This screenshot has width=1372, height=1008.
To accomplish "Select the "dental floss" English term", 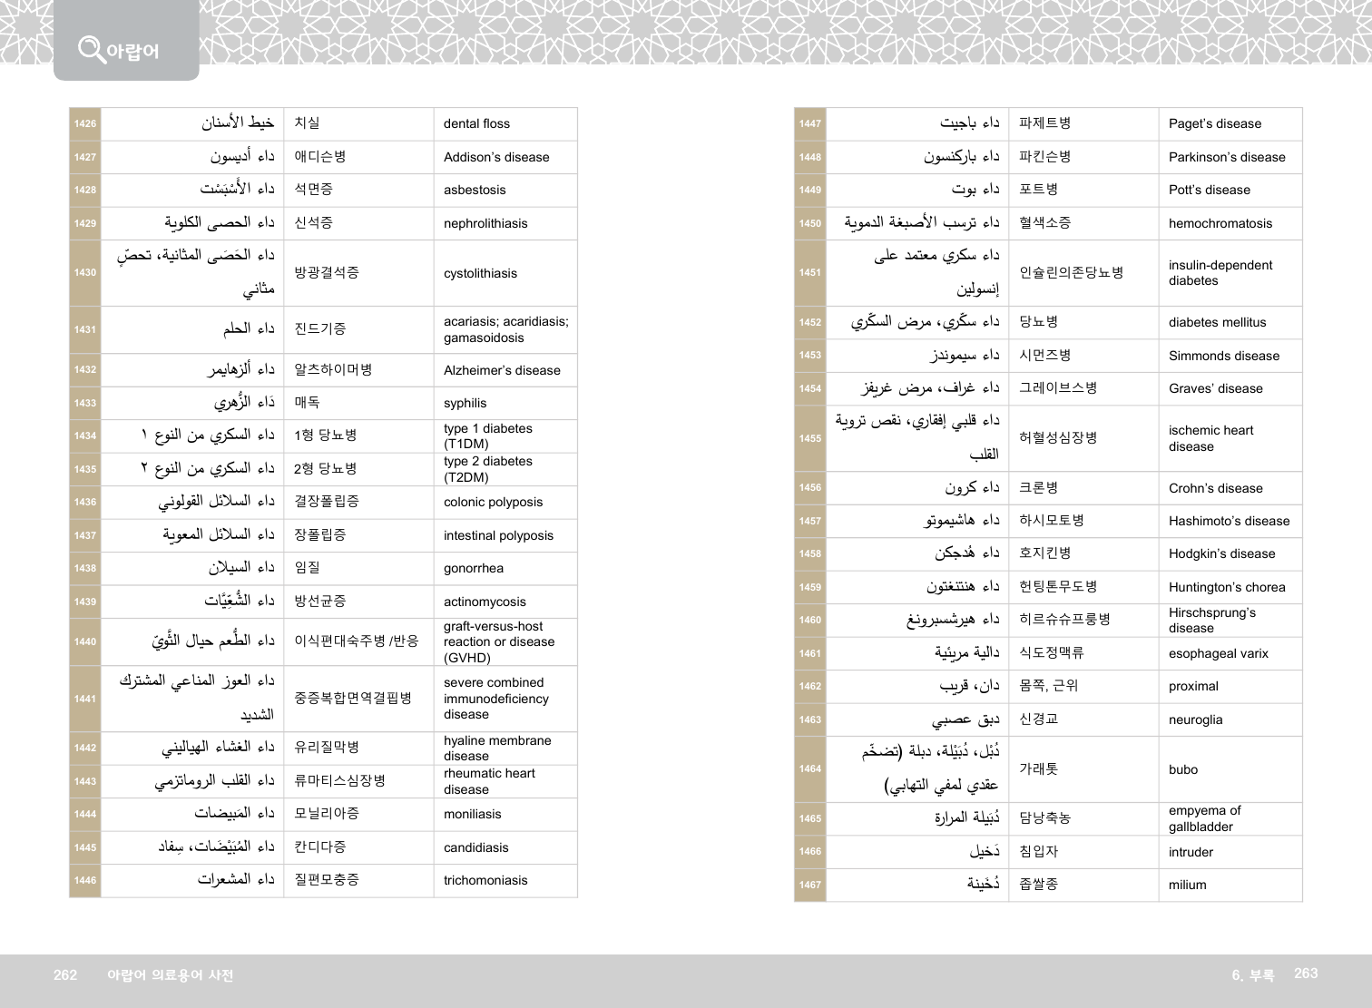I will pyautogui.click(x=476, y=124).
